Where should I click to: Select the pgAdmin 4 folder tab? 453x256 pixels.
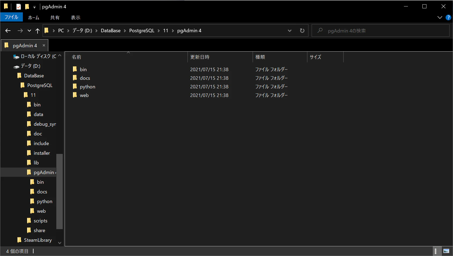pyautogui.click(x=24, y=45)
